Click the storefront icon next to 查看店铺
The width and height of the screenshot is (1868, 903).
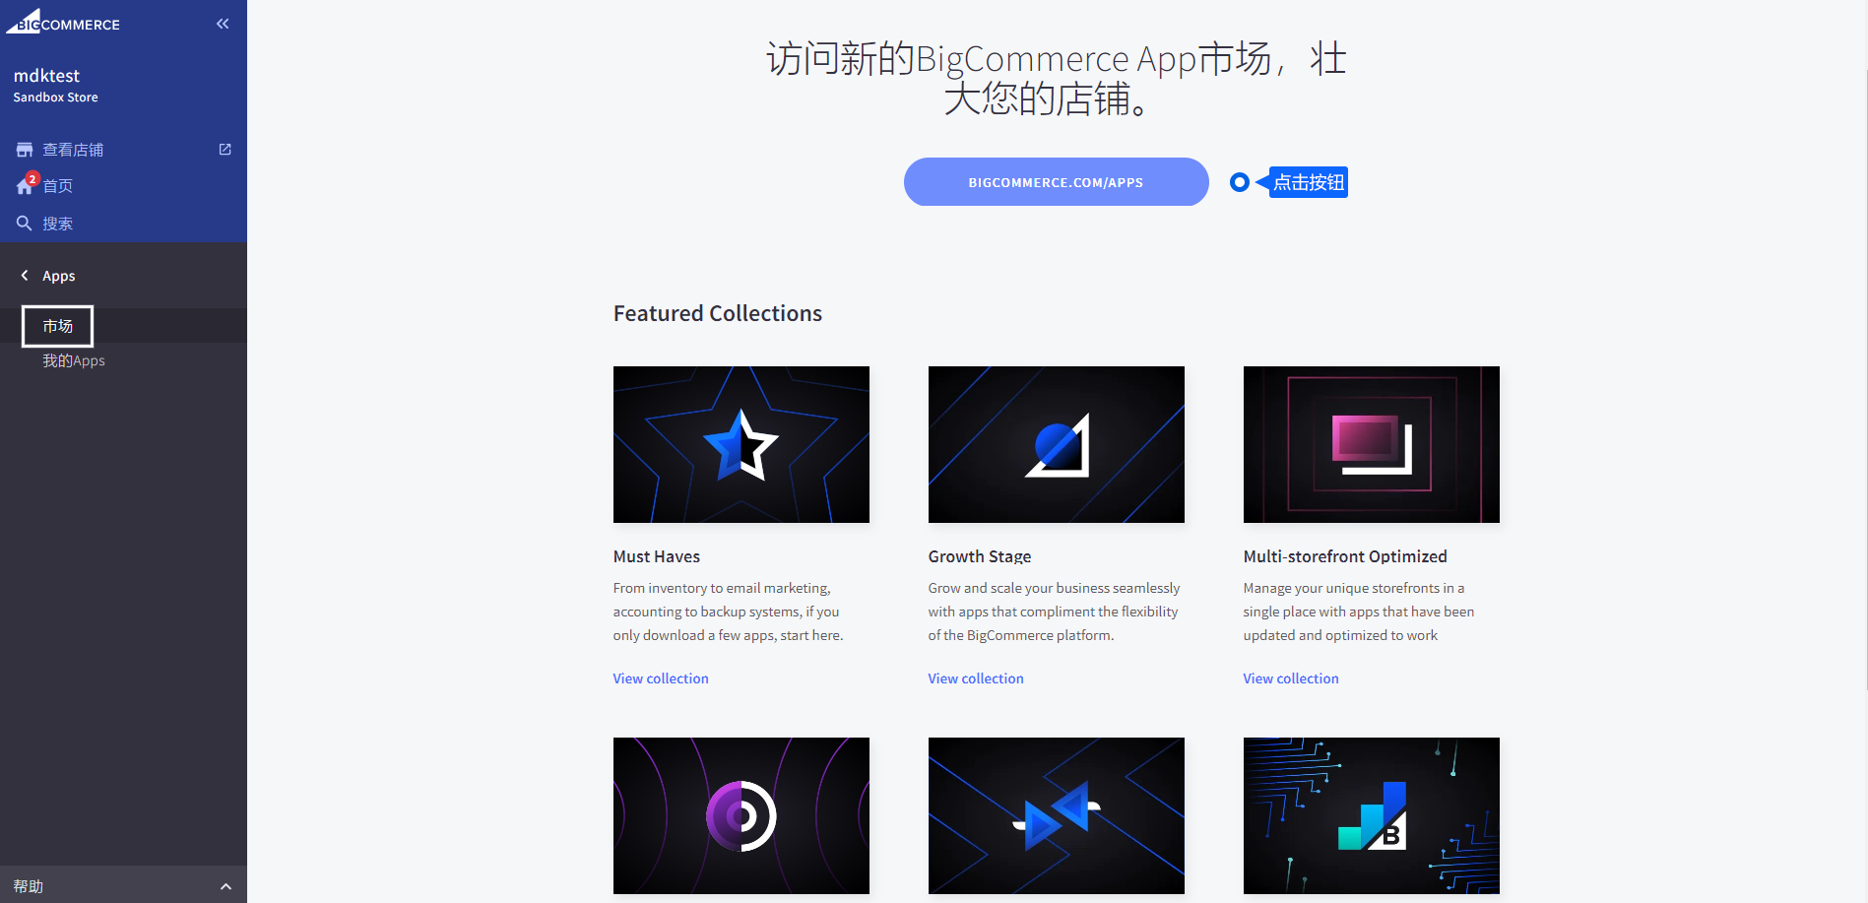[x=25, y=150]
